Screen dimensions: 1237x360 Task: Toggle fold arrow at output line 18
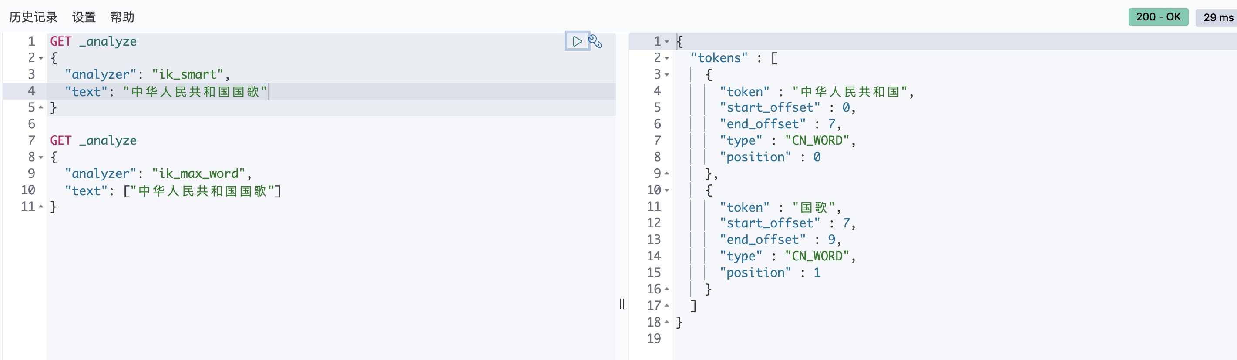(666, 322)
